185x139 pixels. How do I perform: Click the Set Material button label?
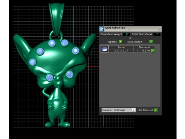pos(145,110)
